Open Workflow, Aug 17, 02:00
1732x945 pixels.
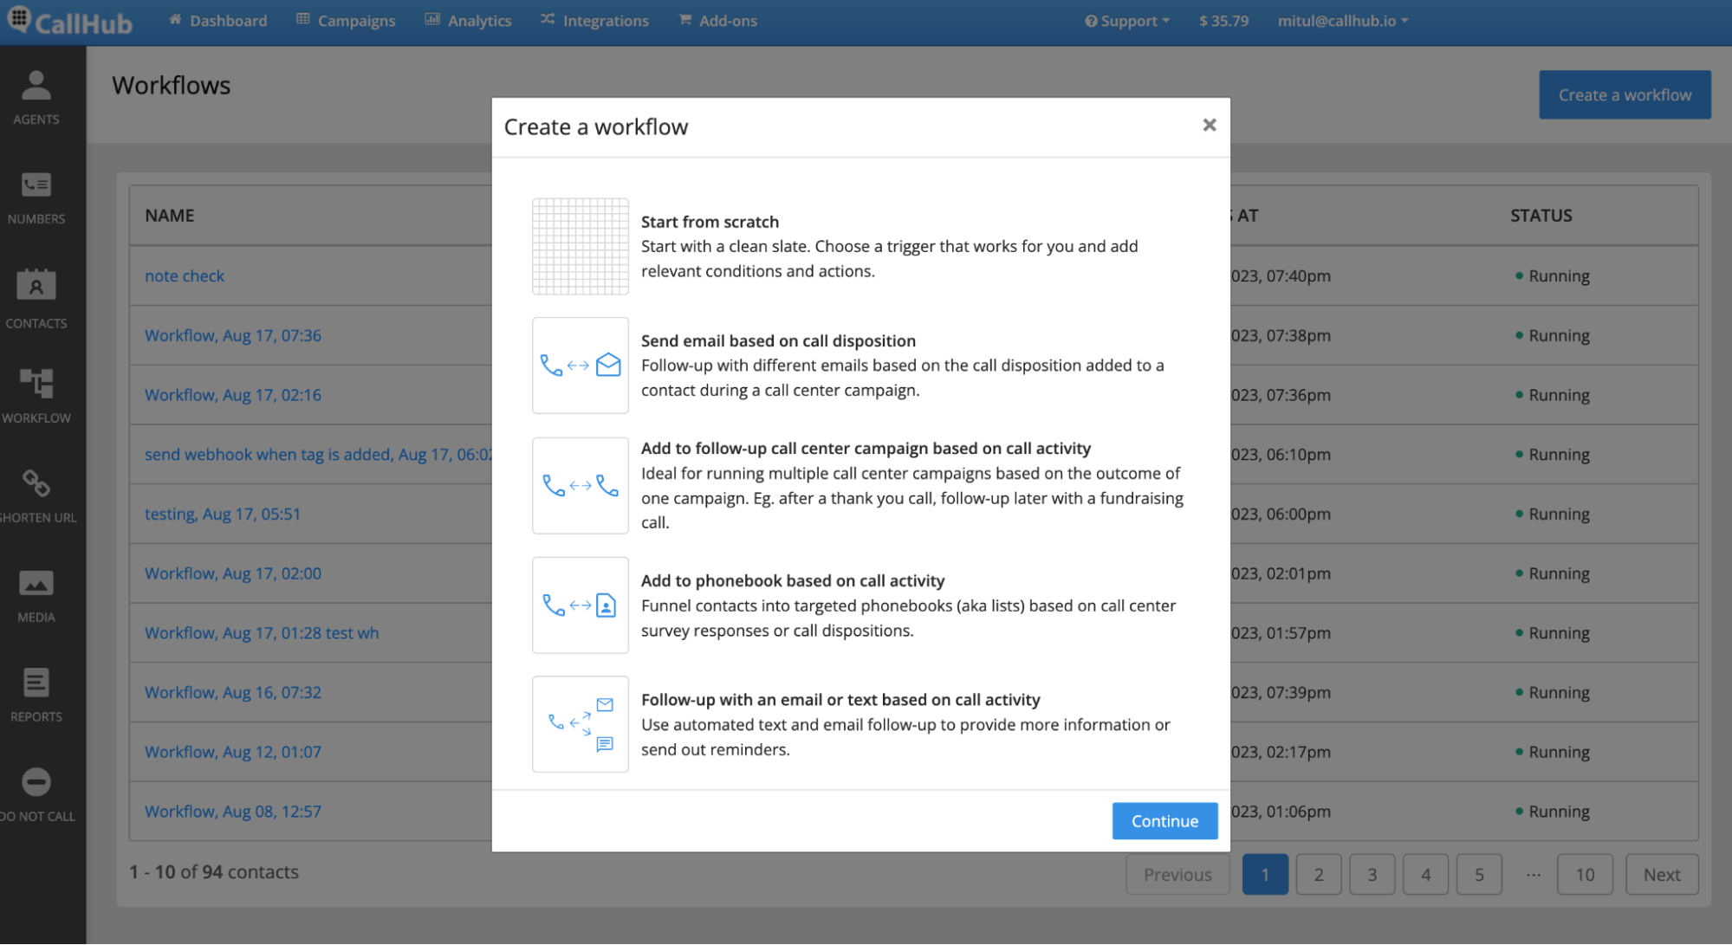tap(232, 573)
